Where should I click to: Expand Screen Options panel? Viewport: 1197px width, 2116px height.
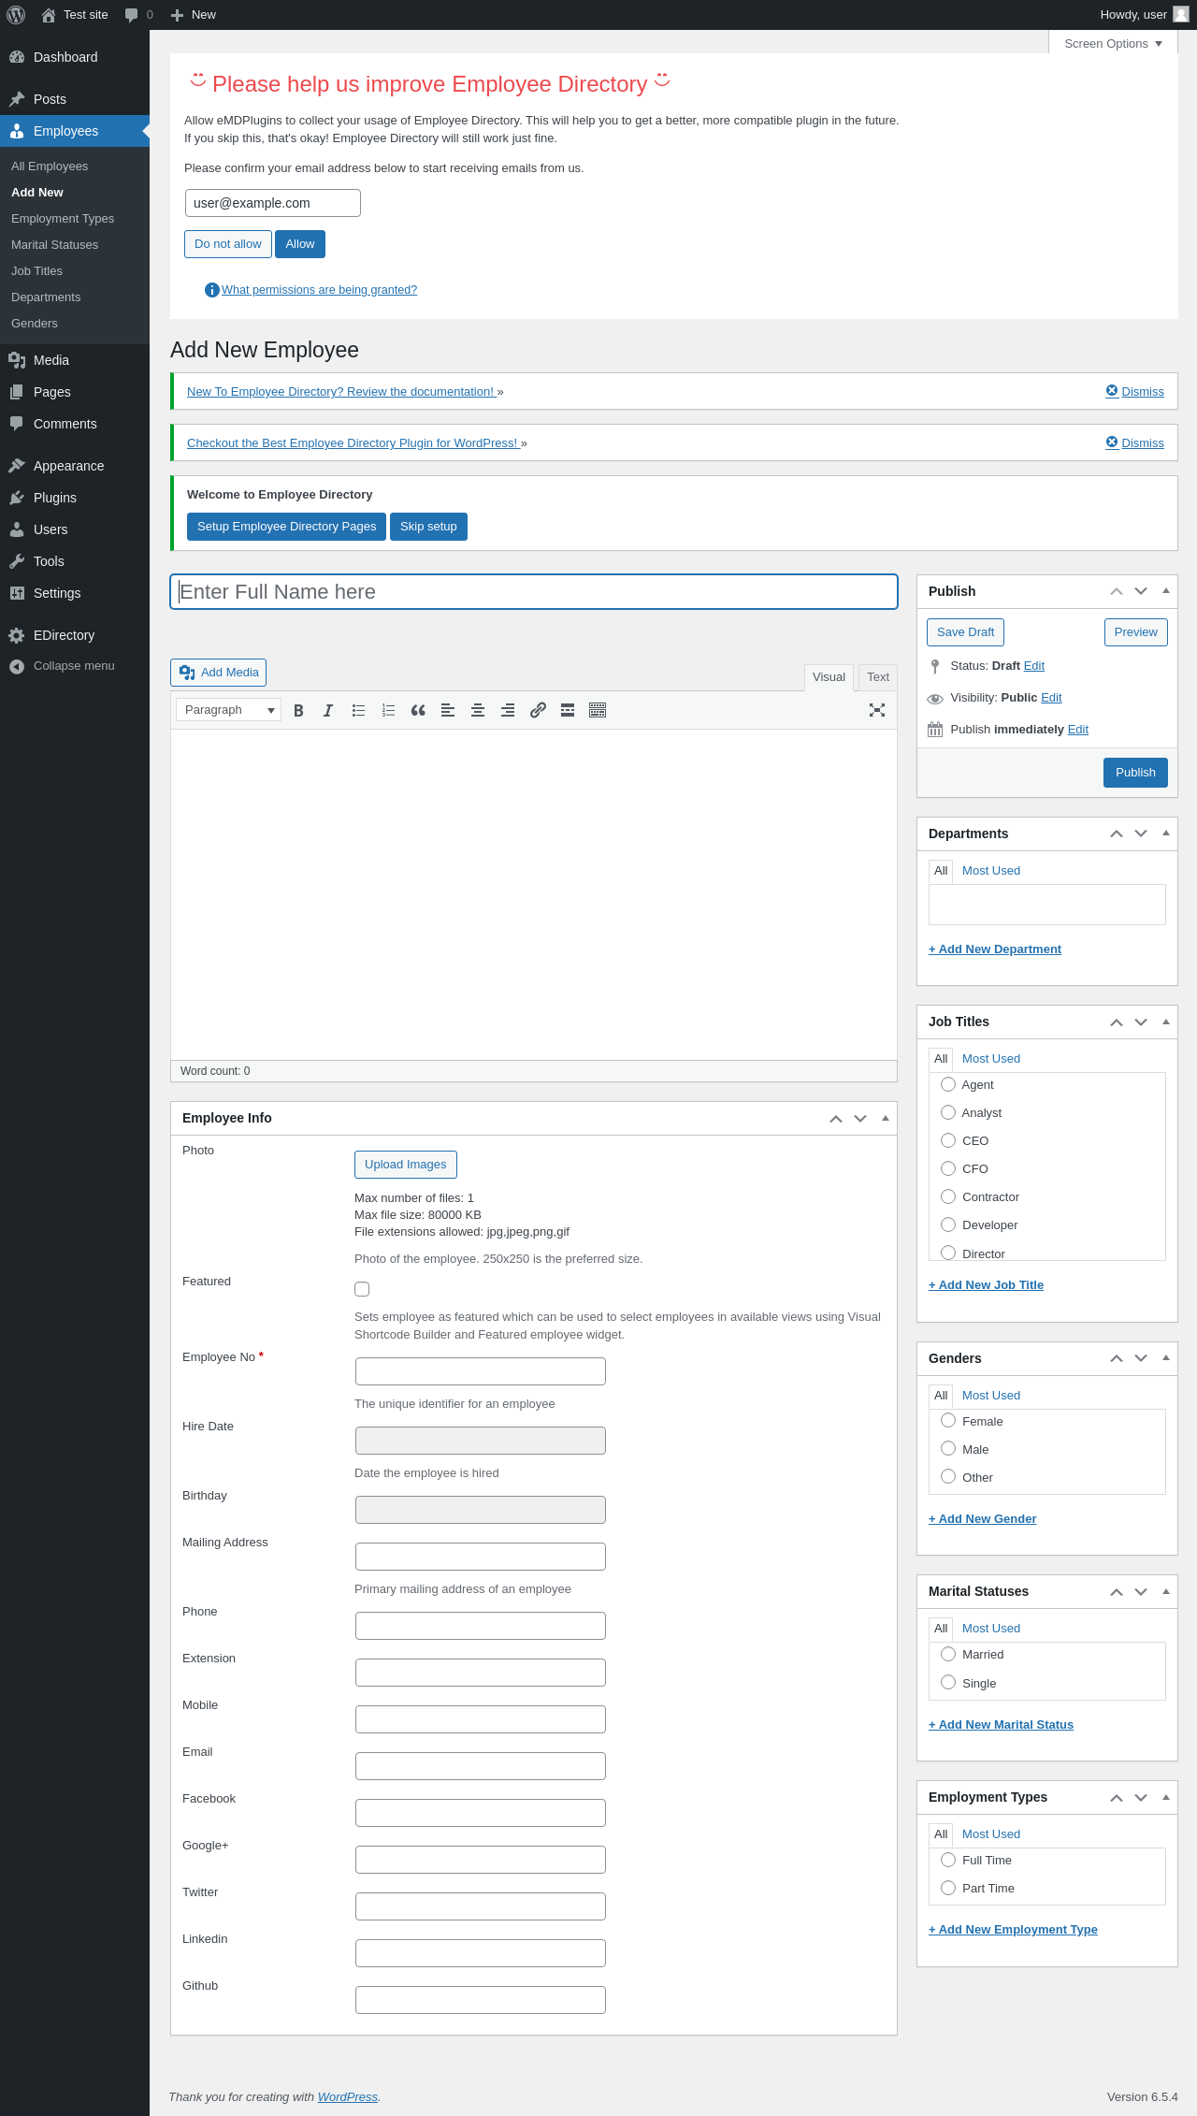click(1113, 44)
